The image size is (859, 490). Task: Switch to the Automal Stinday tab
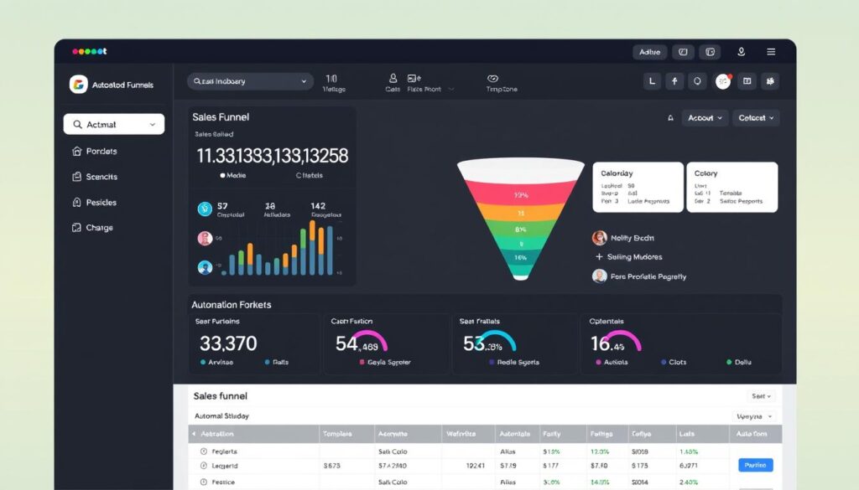[x=220, y=415]
